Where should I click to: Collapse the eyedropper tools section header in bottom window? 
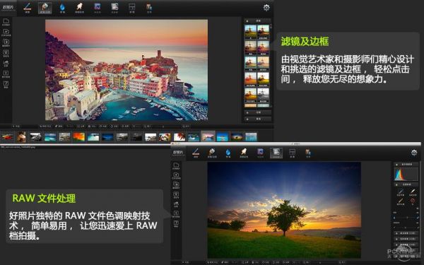coord(406,184)
